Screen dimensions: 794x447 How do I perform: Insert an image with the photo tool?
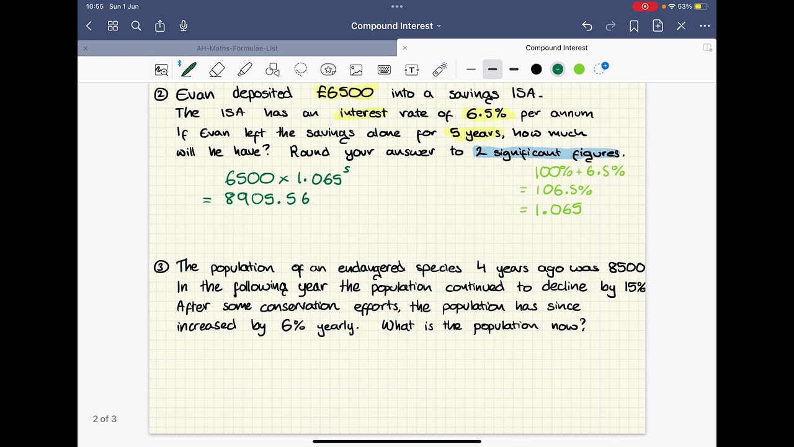pos(356,70)
